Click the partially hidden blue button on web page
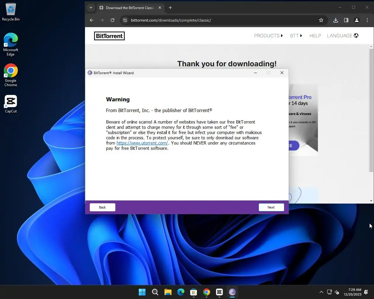 (x=294, y=145)
